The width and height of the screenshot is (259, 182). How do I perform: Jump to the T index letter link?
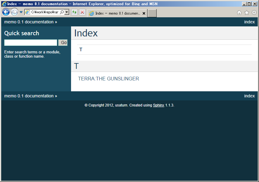coord(81,50)
